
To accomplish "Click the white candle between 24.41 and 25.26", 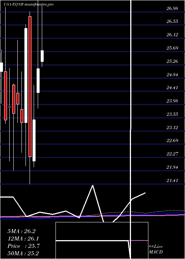I will pos(38,81).
